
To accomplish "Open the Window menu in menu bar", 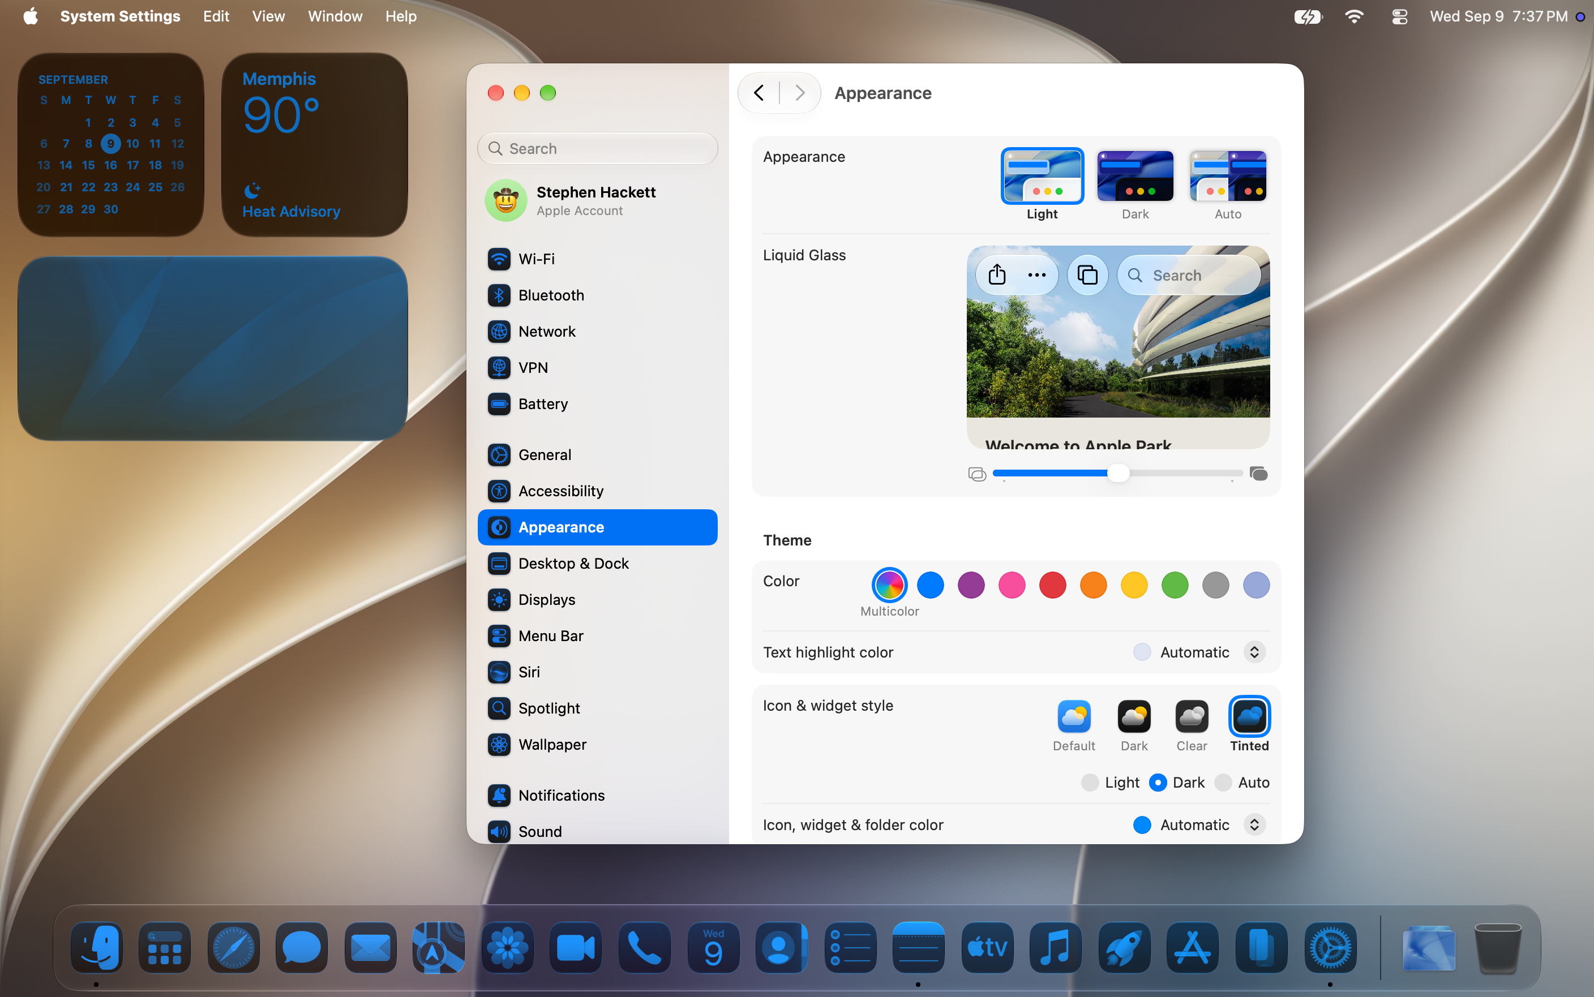I will [335, 16].
